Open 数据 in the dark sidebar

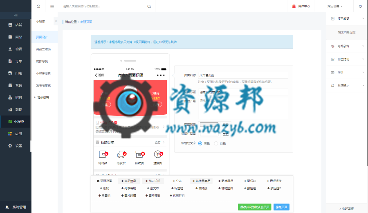pos(15,109)
